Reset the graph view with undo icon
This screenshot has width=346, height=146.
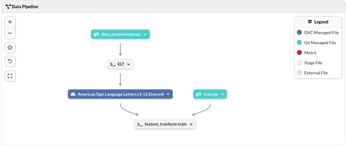(x=10, y=62)
